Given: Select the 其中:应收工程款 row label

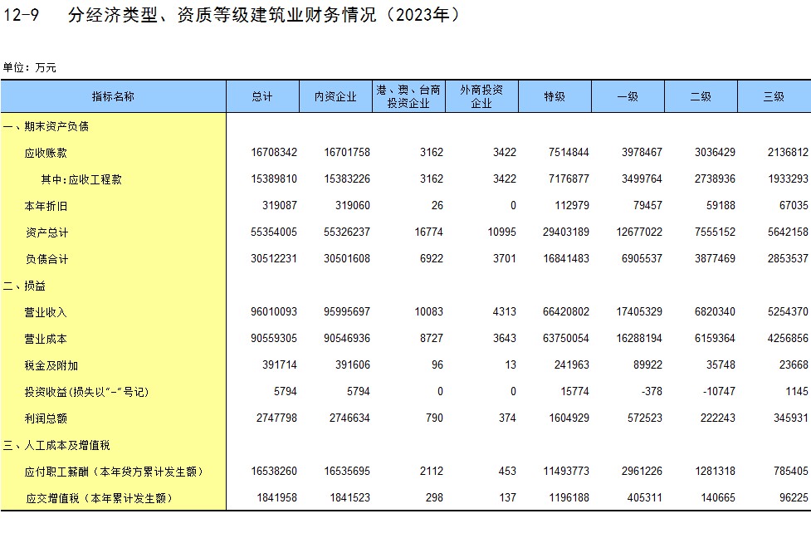Looking at the screenshot, I should tap(81, 179).
